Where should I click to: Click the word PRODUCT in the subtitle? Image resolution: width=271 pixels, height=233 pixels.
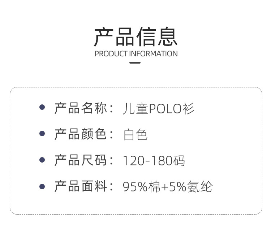111,54
